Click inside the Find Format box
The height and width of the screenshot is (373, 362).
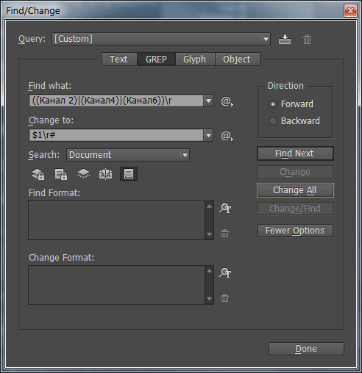tap(116, 220)
